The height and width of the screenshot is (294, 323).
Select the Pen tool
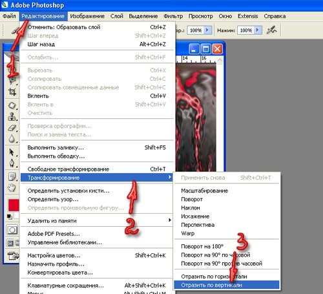[12, 163]
